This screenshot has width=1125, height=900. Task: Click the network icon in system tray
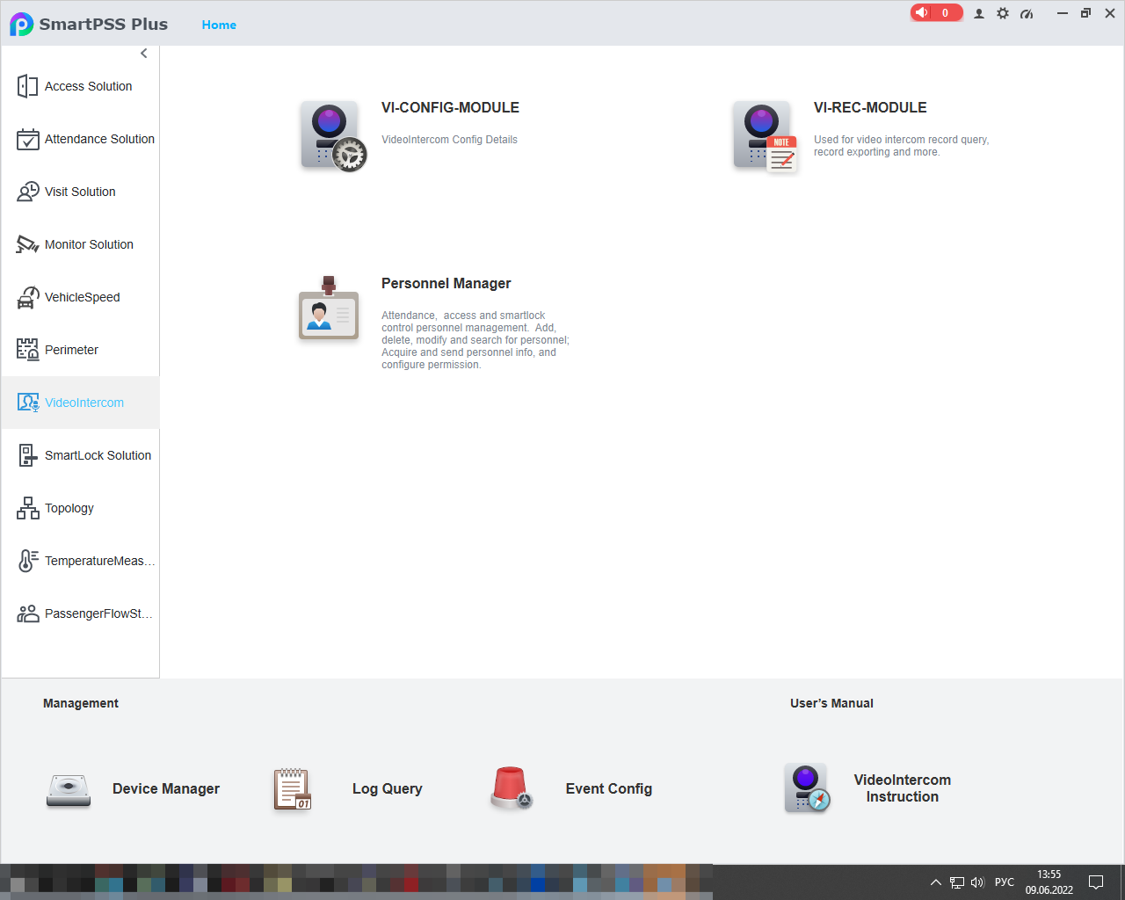pos(957,882)
